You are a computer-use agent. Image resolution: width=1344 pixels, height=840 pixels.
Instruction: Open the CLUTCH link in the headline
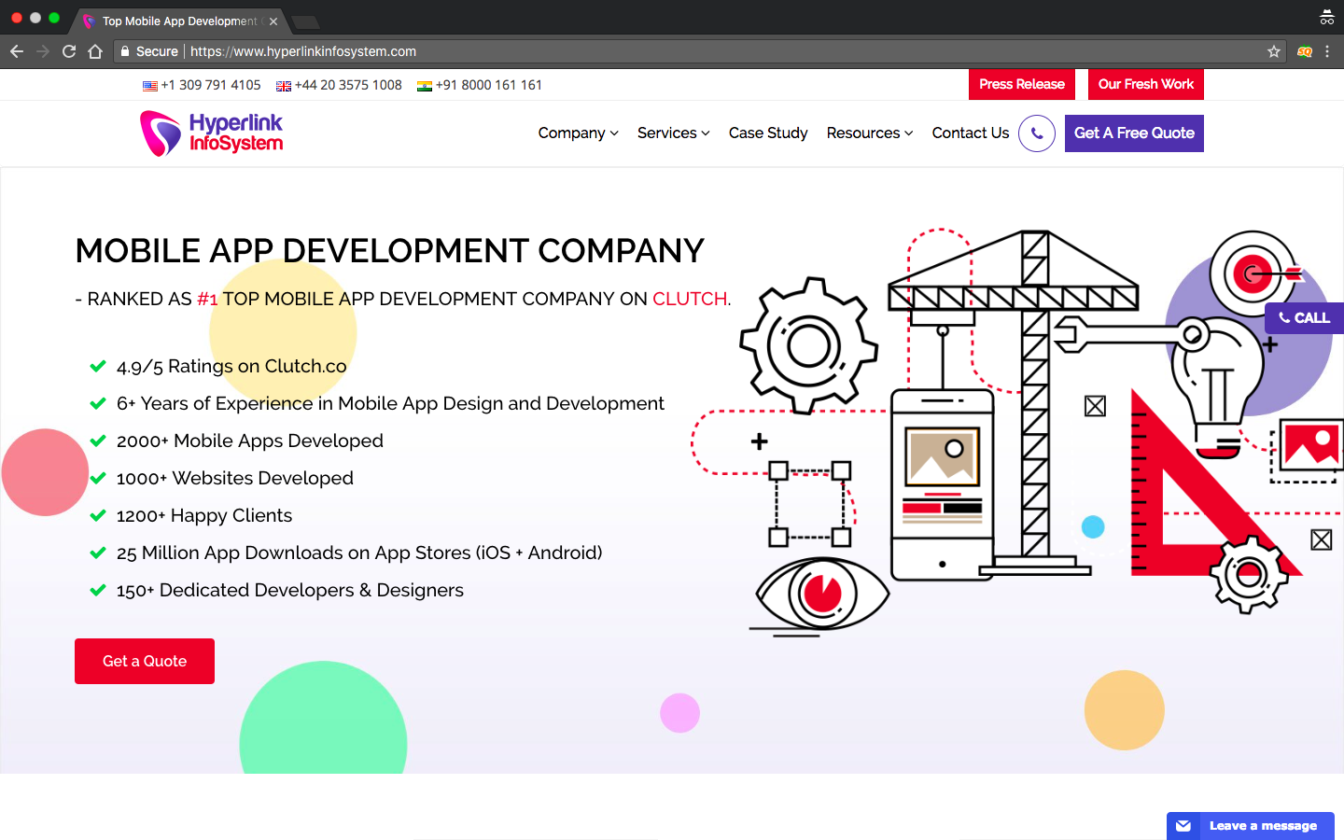click(x=690, y=299)
